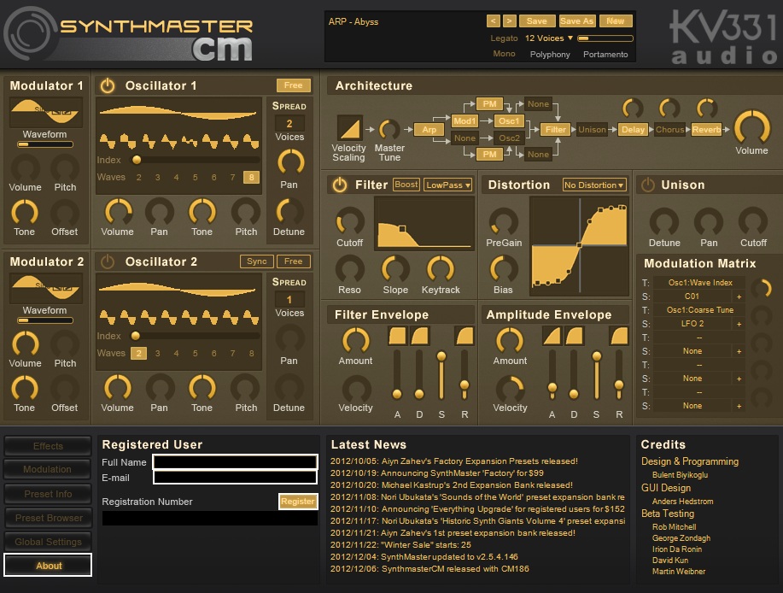Toggle Oscillator 1 power icon

(108, 86)
